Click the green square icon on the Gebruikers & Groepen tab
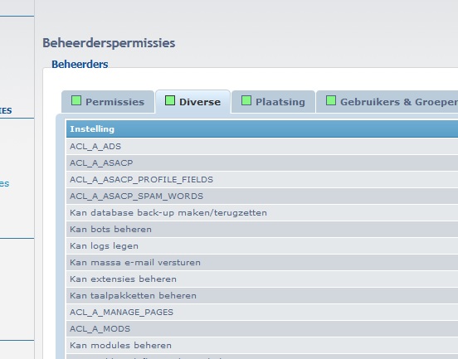 331,100
